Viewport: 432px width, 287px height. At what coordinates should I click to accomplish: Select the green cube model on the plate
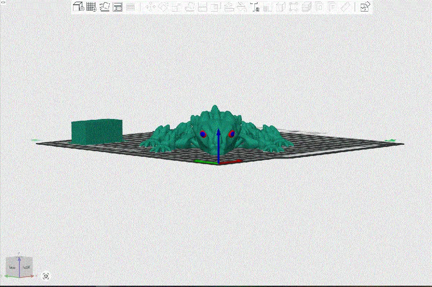[x=96, y=129]
